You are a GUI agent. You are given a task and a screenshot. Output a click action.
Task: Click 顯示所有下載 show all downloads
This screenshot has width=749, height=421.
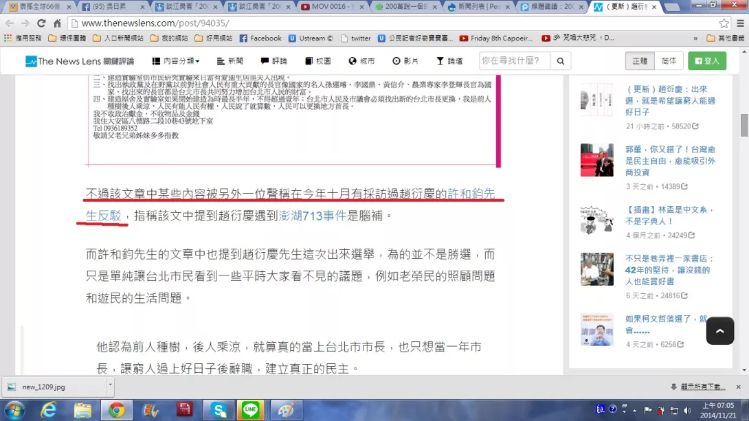click(x=702, y=387)
